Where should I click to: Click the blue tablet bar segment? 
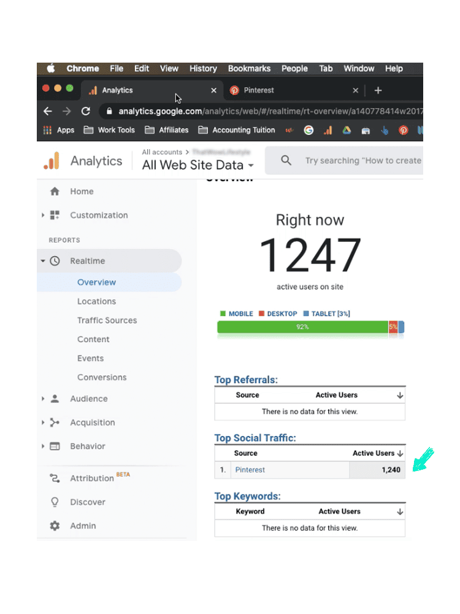[401, 327]
